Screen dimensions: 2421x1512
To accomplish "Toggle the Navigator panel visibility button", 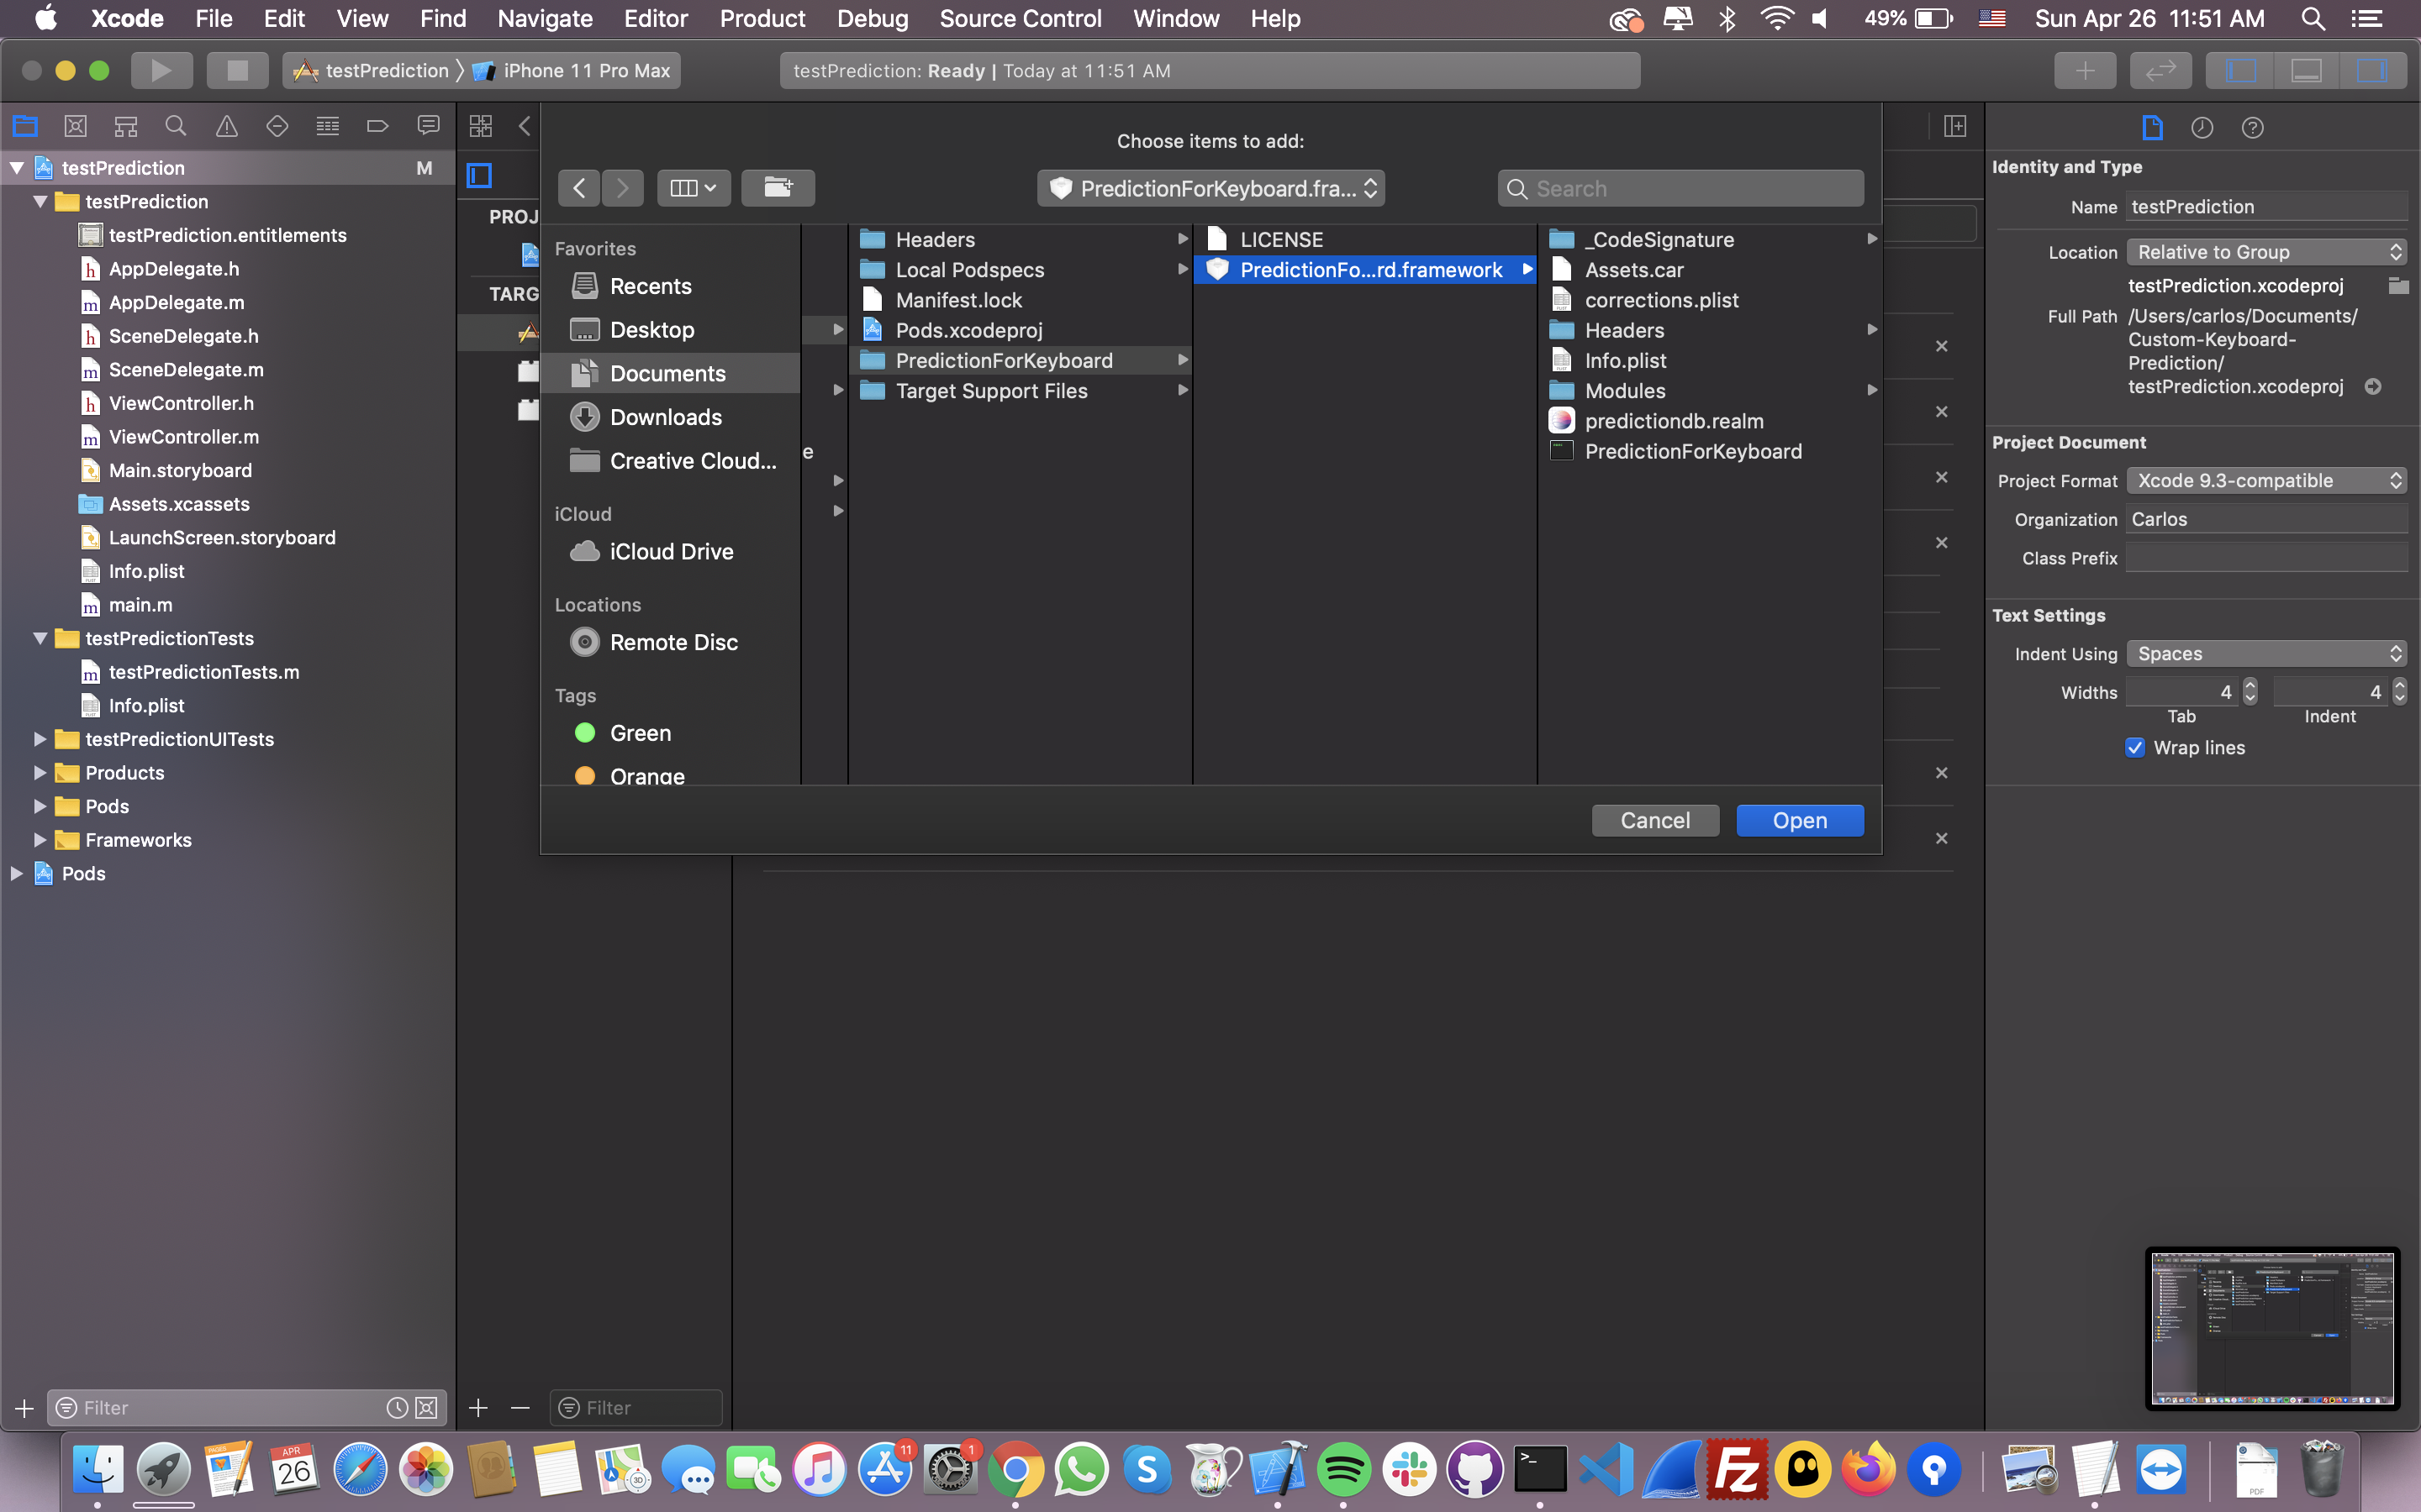I will (x=2241, y=70).
